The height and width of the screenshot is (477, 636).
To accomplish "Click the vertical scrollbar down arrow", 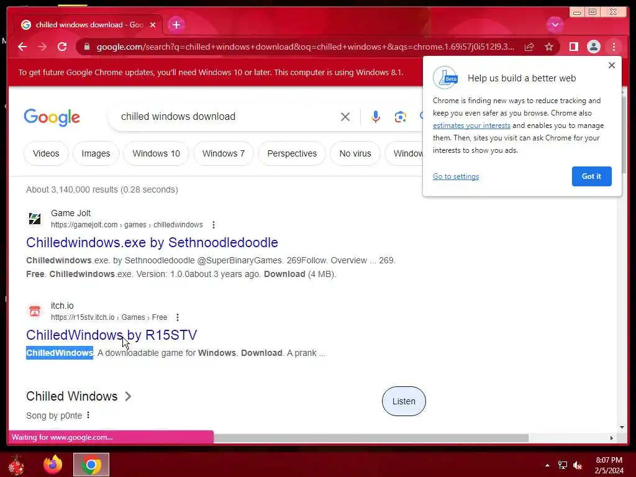I will [x=622, y=427].
